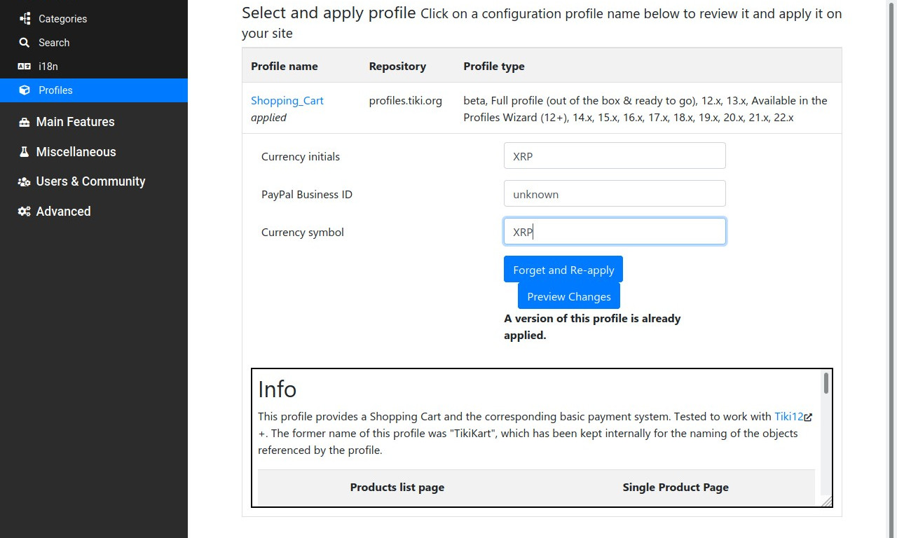Screen dimensions: 897x538
Task: Click the Main Features toolbox icon
Action: [x=24, y=122]
